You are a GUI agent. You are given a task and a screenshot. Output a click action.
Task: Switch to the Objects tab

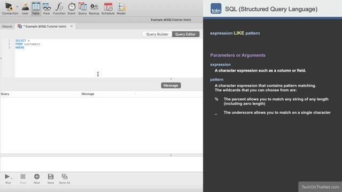coord(7,26)
